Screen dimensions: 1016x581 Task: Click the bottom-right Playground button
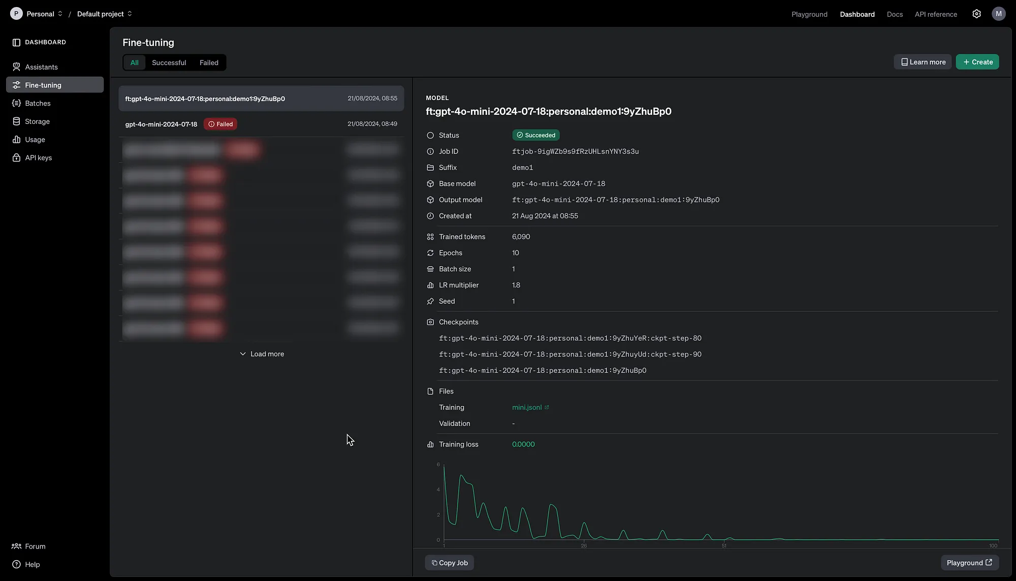(x=970, y=563)
